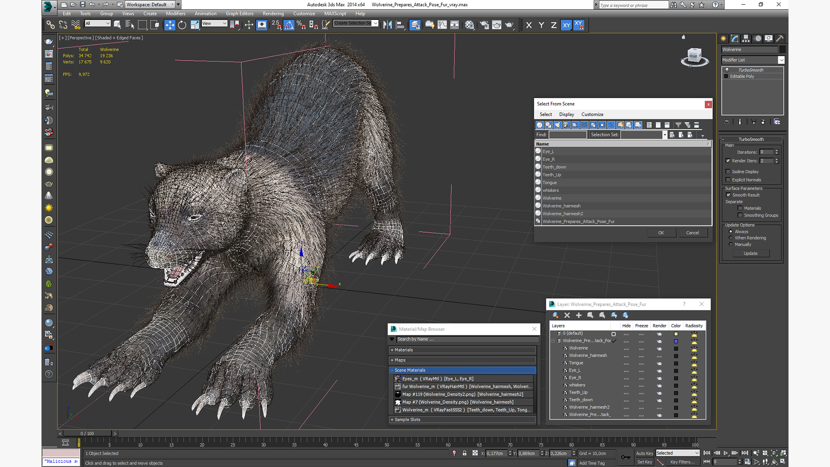The height and width of the screenshot is (467, 830).
Task: Open Curve Editor from toolbar
Action: [x=442, y=25]
